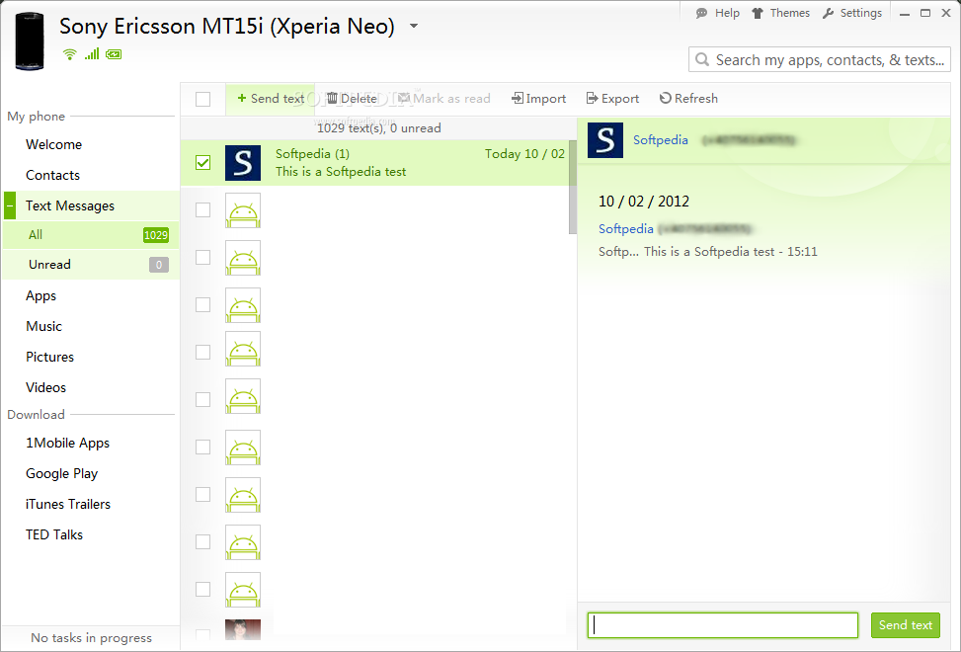Open Settings via the wrench icon
Viewport: 961px width, 652px height.
828,14
